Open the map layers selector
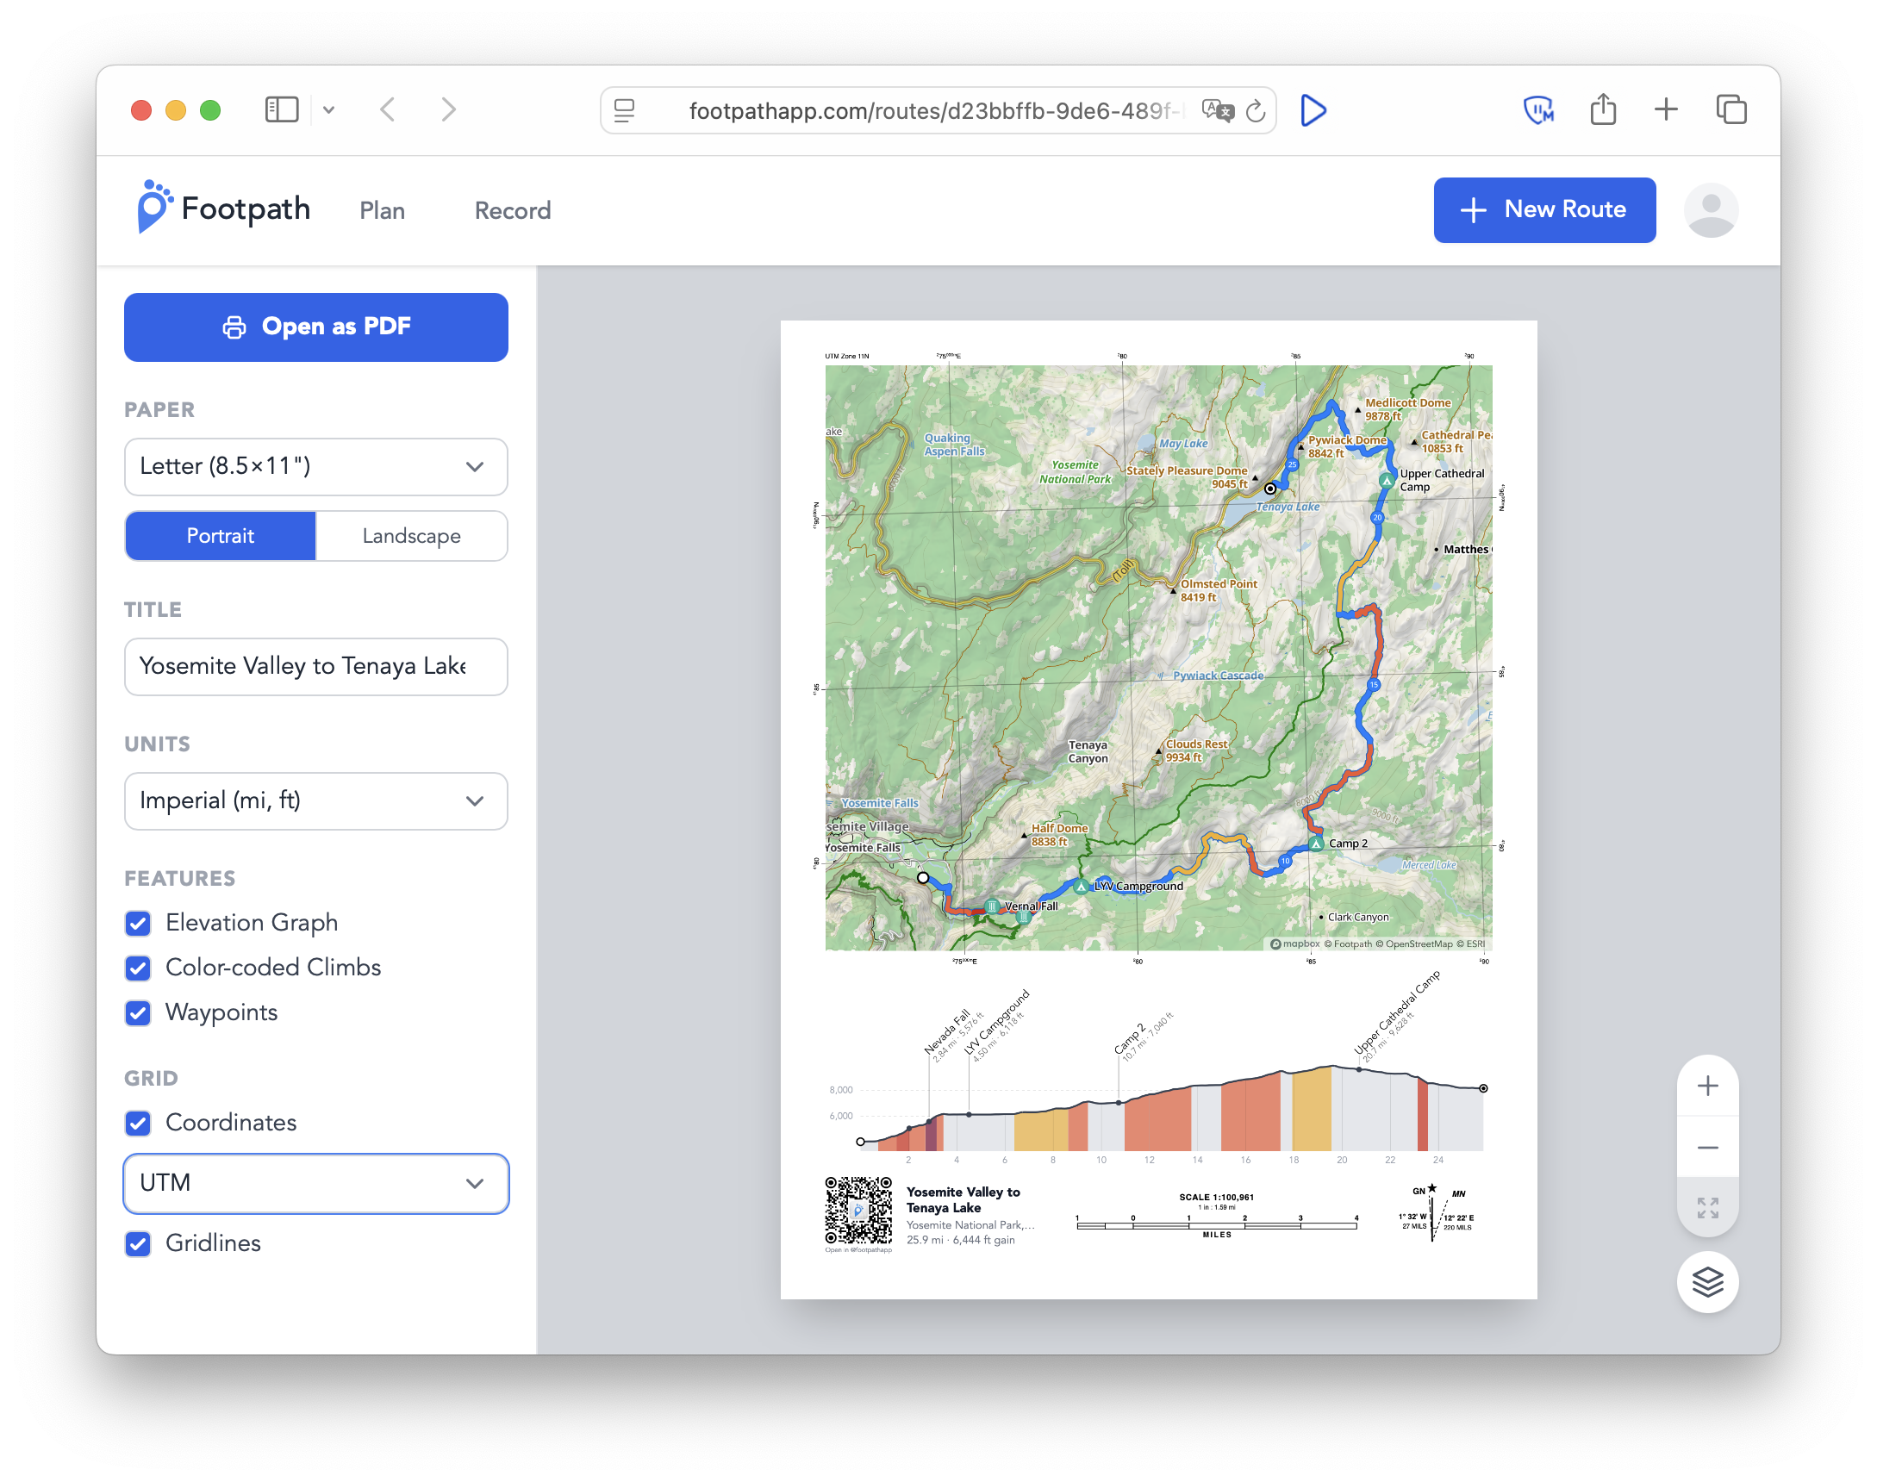Viewport: 1877px width, 1482px height. [1707, 1281]
